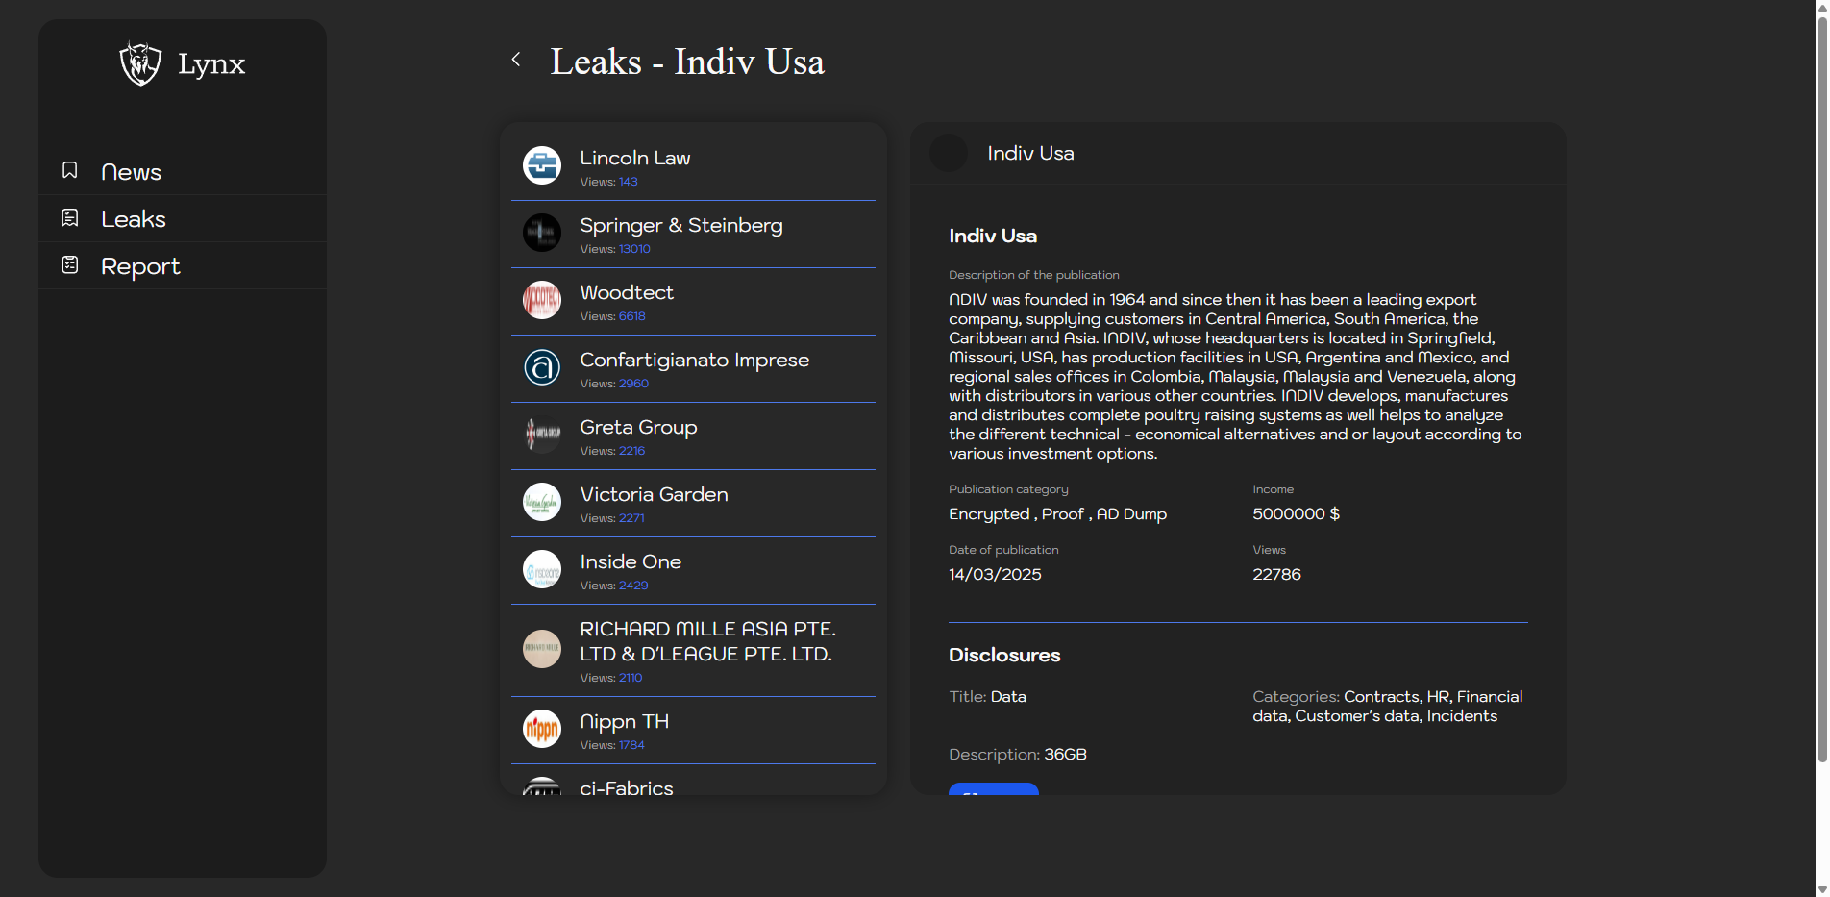1830x897 pixels.
Task: Click the Nippn TH orange logo
Action: click(542, 729)
